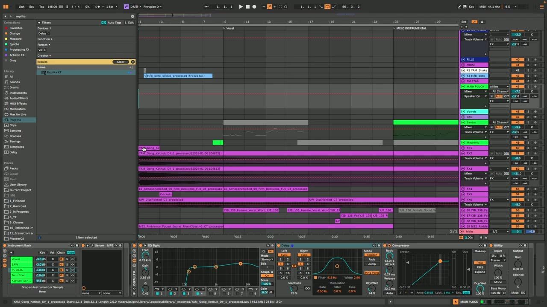Clear the browser filter results

pos(121,62)
